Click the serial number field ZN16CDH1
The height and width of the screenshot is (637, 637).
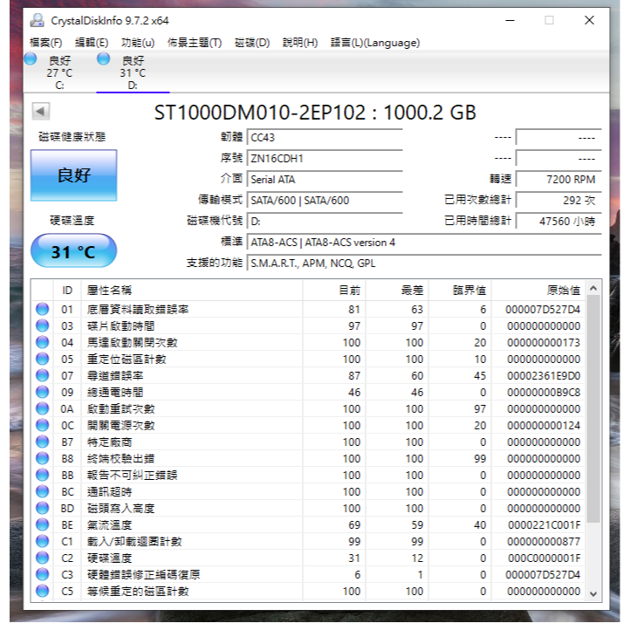point(325,159)
